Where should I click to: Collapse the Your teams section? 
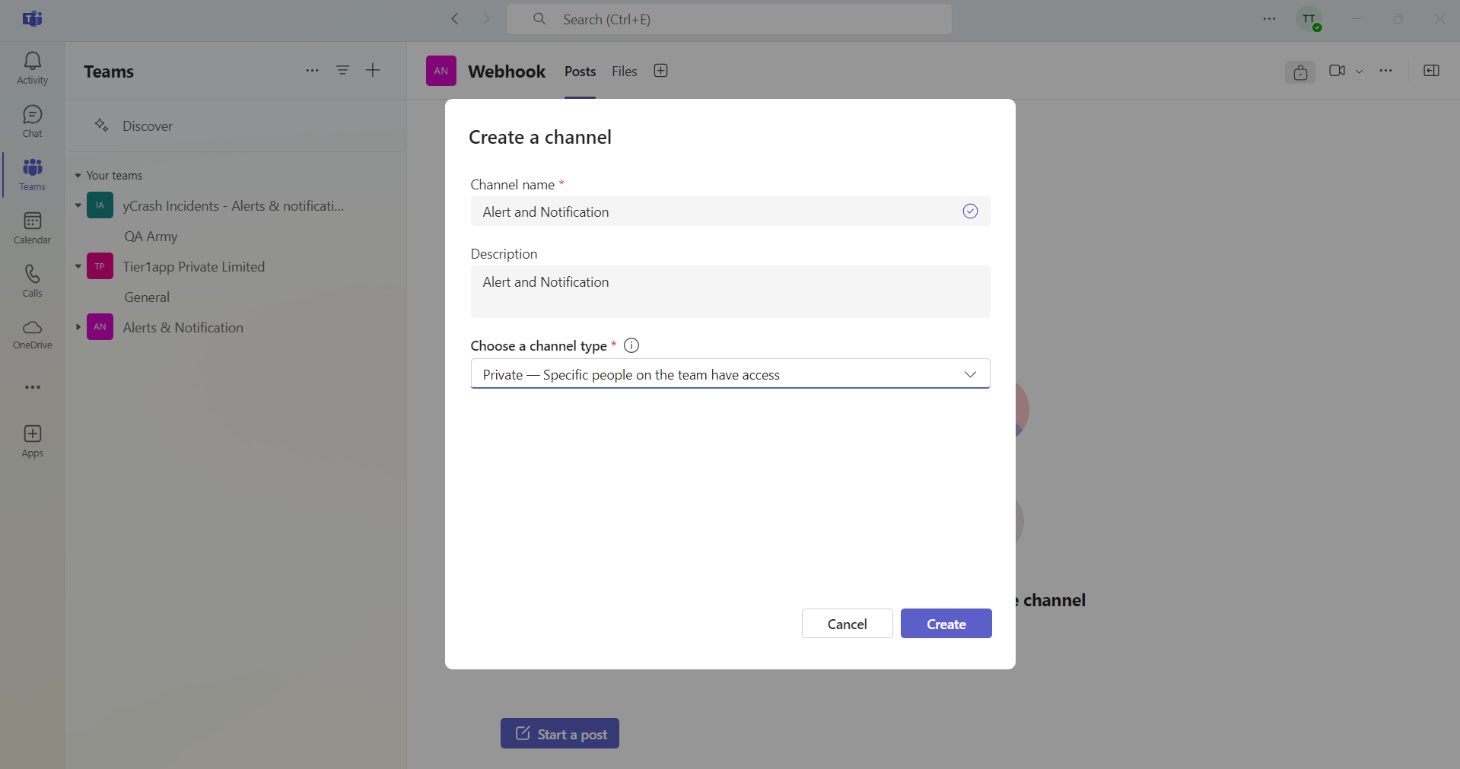pos(78,176)
